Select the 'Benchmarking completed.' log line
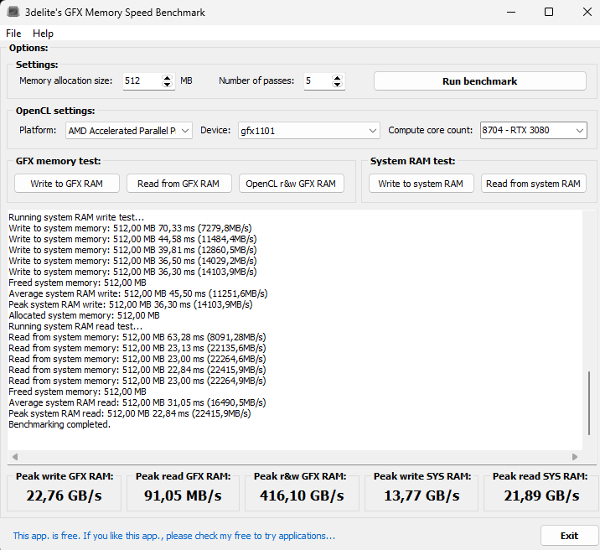600x550 pixels. (x=59, y=424)
